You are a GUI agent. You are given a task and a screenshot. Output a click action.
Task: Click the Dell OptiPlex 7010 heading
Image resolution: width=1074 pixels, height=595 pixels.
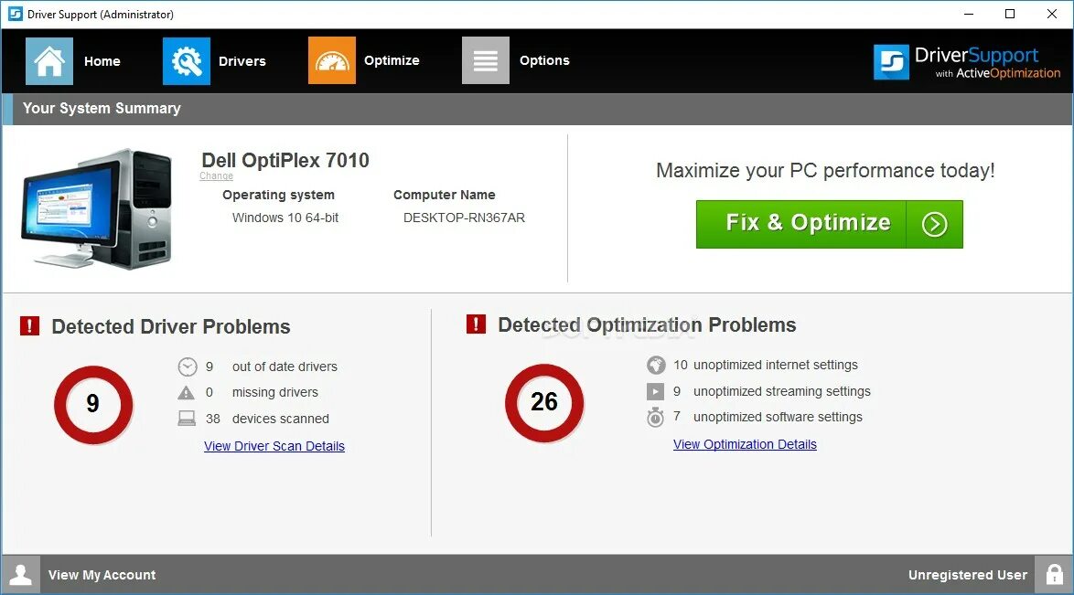point(285,160)
